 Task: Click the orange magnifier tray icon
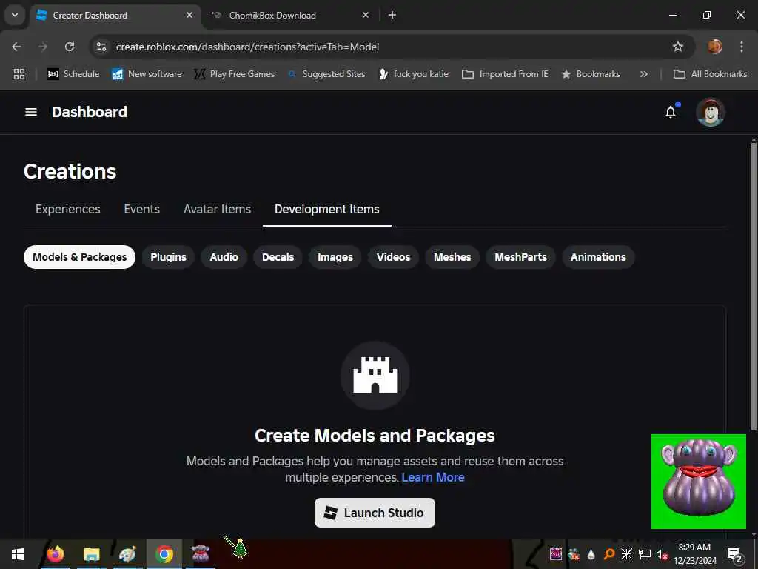tap(609, 554)
